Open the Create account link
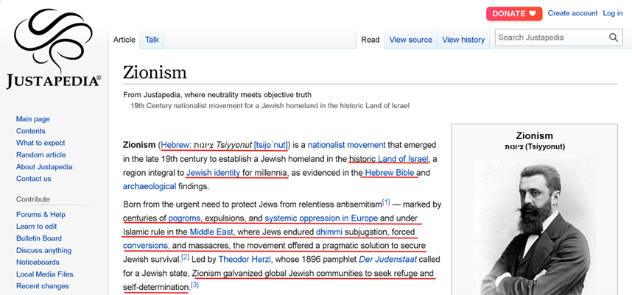The width and height of the screenshot is (632, 295). point(572,13)
